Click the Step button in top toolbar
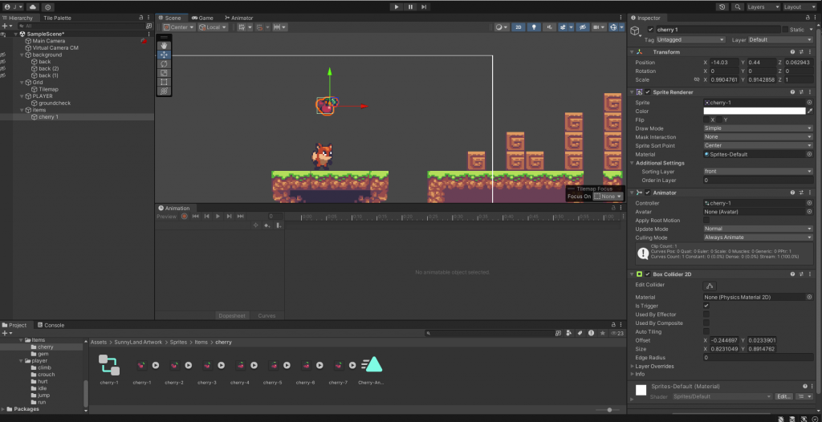Image resolution: width=822 pixels, height=422 pixels. point(424,6)
